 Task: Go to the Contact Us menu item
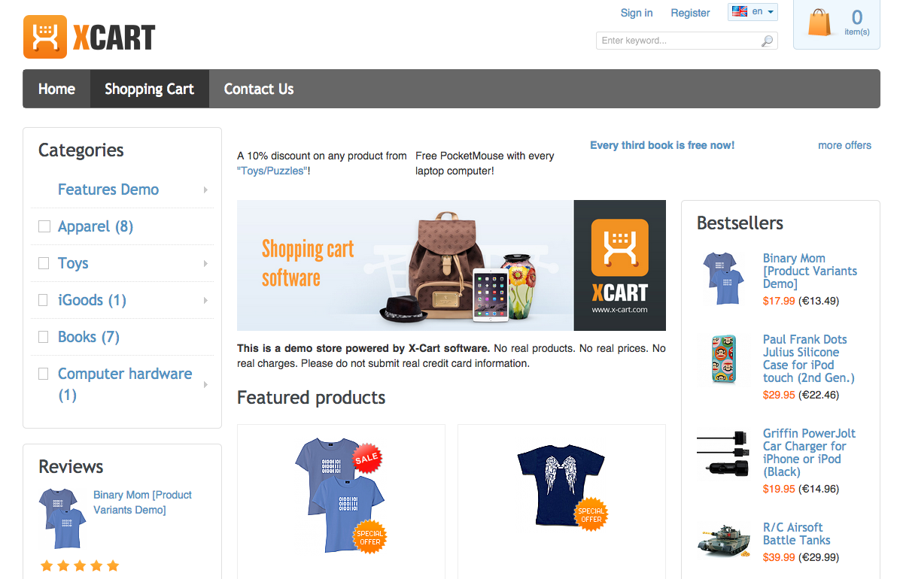259,89
